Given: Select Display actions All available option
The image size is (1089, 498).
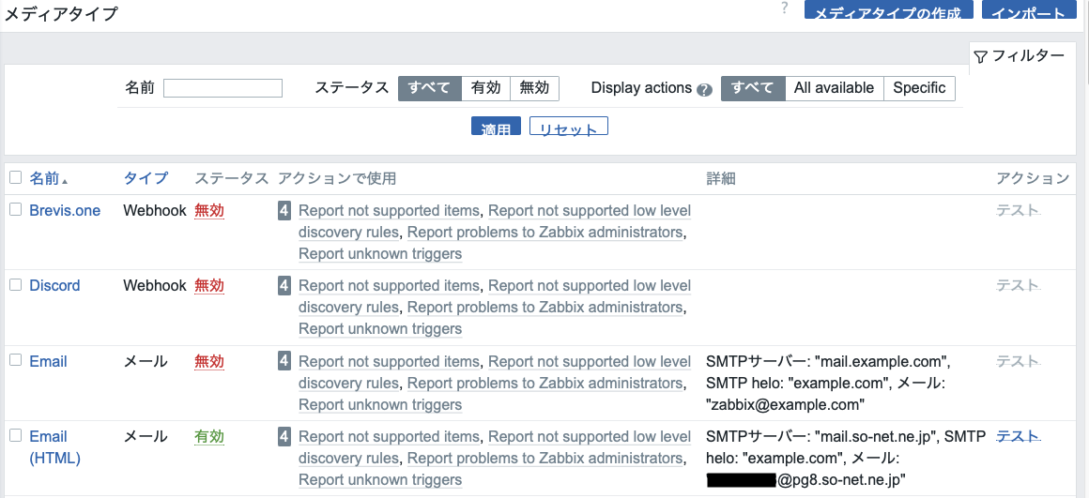Looking at the screenshot, I should click(x=834, y=88).
